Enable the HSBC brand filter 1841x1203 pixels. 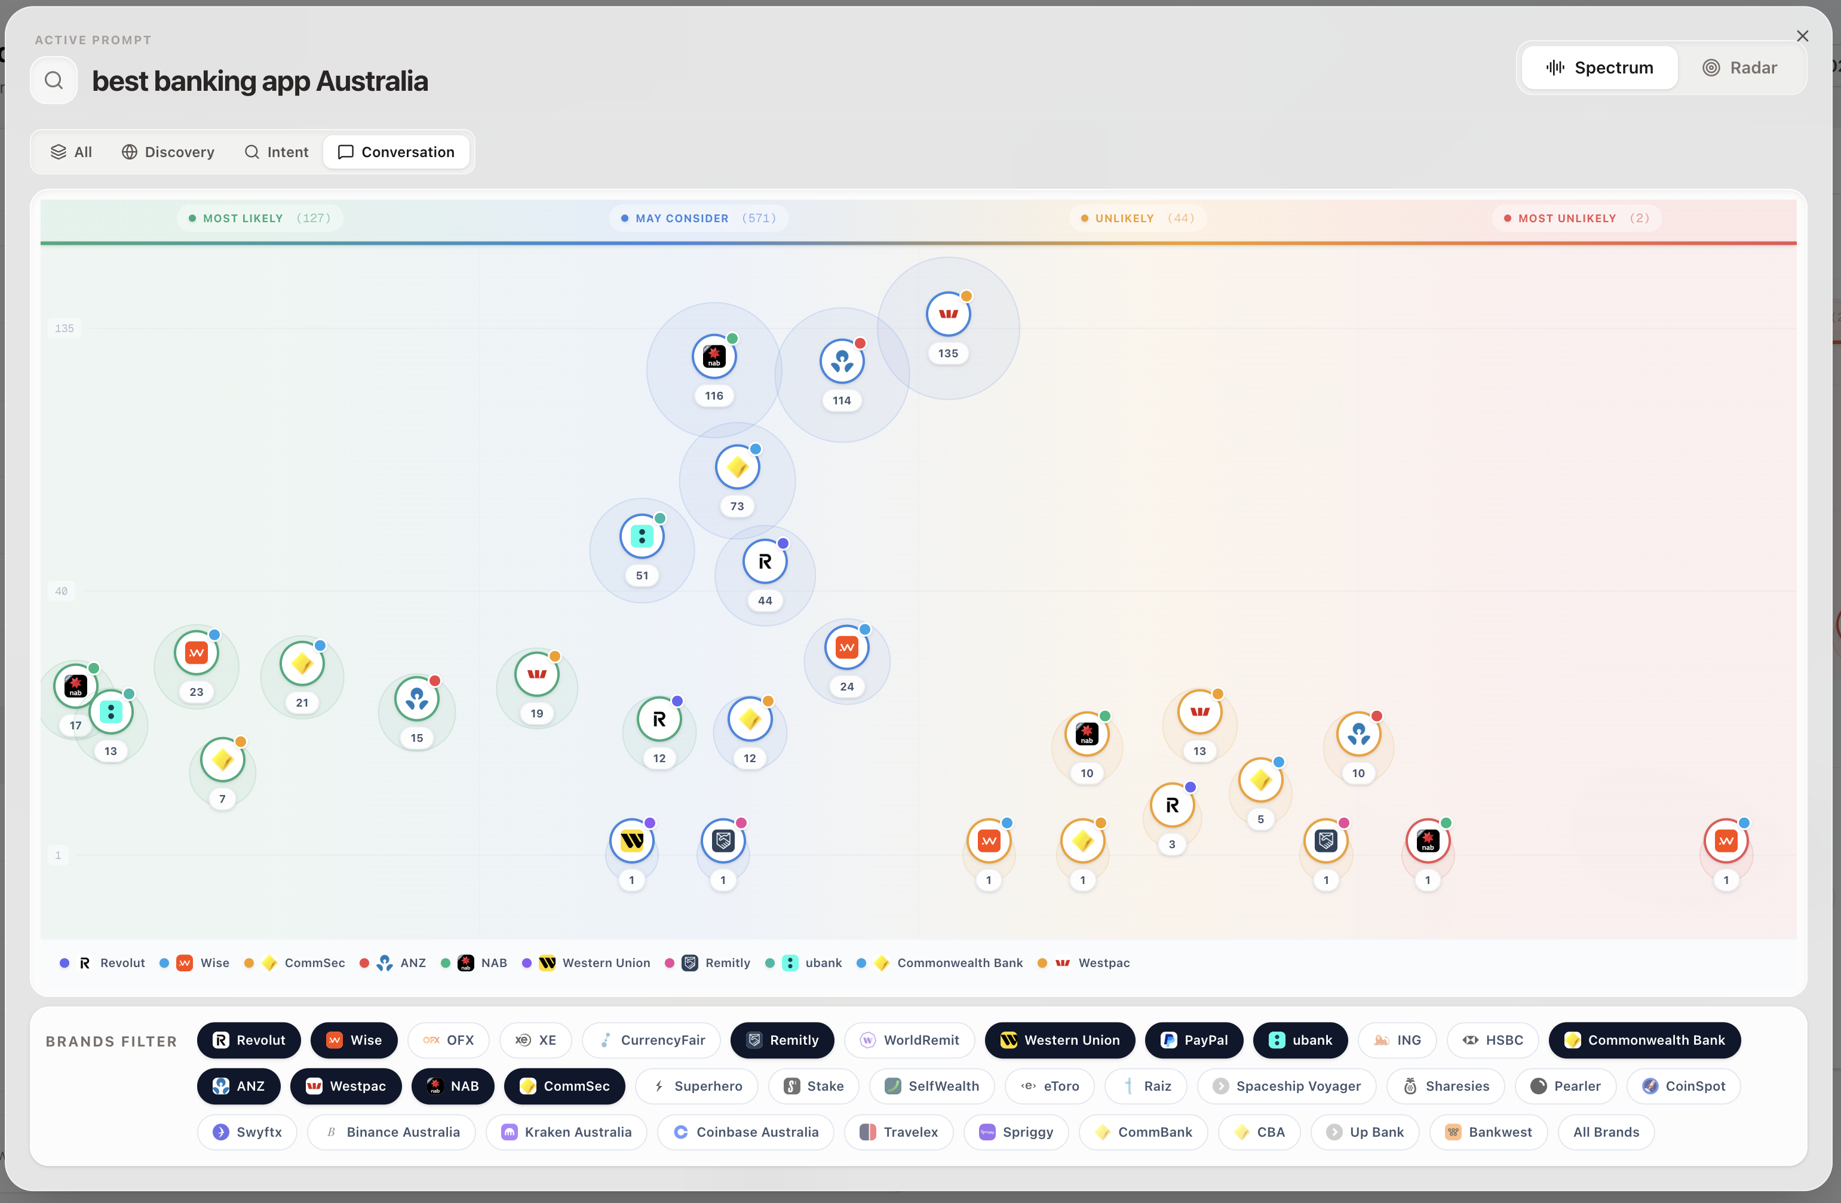1493,1041
